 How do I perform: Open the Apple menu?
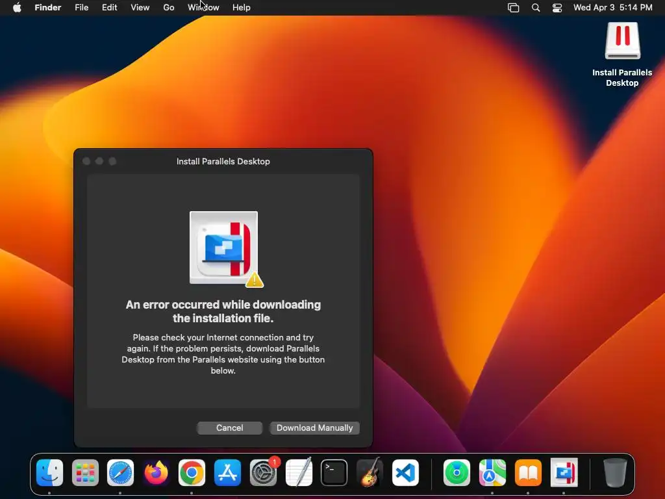[17, 8]
